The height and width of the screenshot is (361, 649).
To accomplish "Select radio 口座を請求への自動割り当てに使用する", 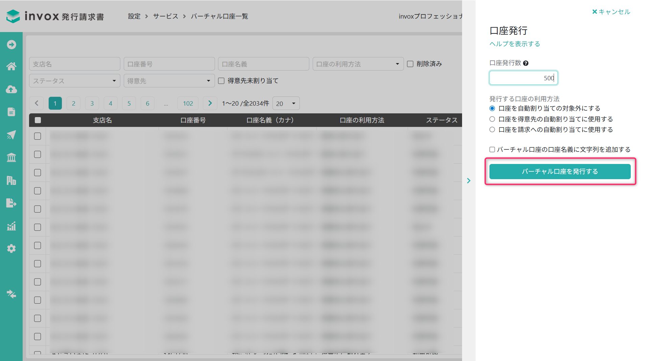I will 492,130.
